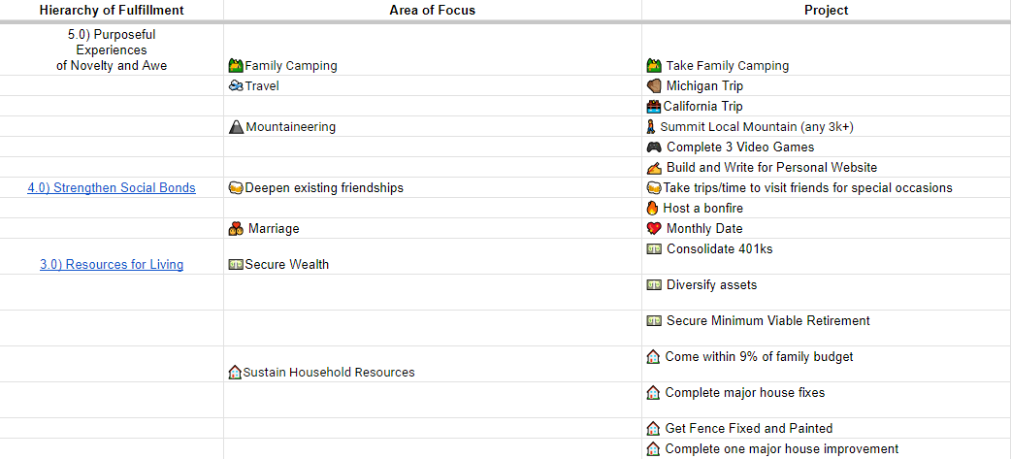Click the heart icon next to Monthly Date
This screenshot has height=459, width=1011.
click(x=654, y=229)
